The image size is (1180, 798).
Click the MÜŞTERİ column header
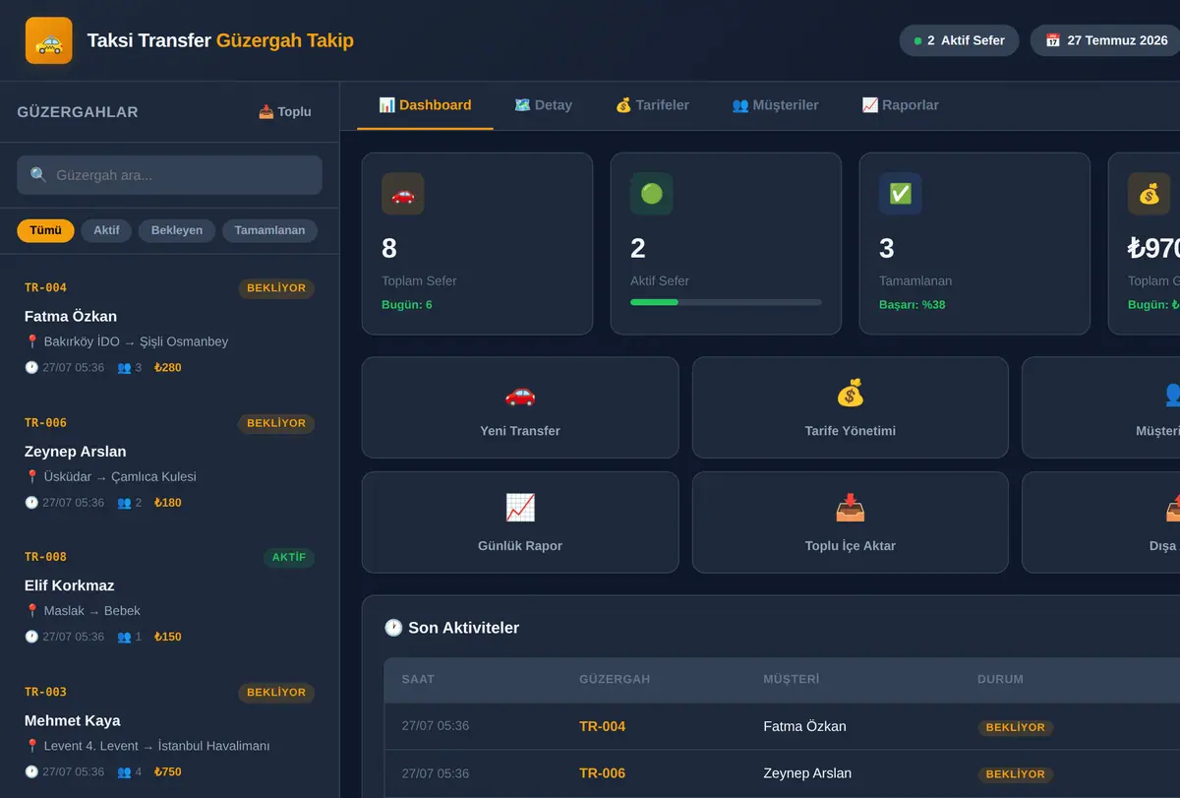(x=792, y=679)
